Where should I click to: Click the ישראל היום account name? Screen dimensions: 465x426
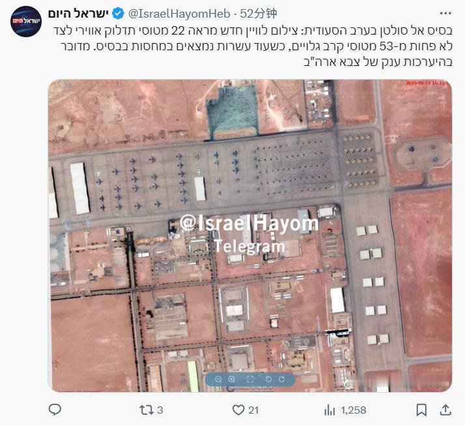click(x=78, y=13)
